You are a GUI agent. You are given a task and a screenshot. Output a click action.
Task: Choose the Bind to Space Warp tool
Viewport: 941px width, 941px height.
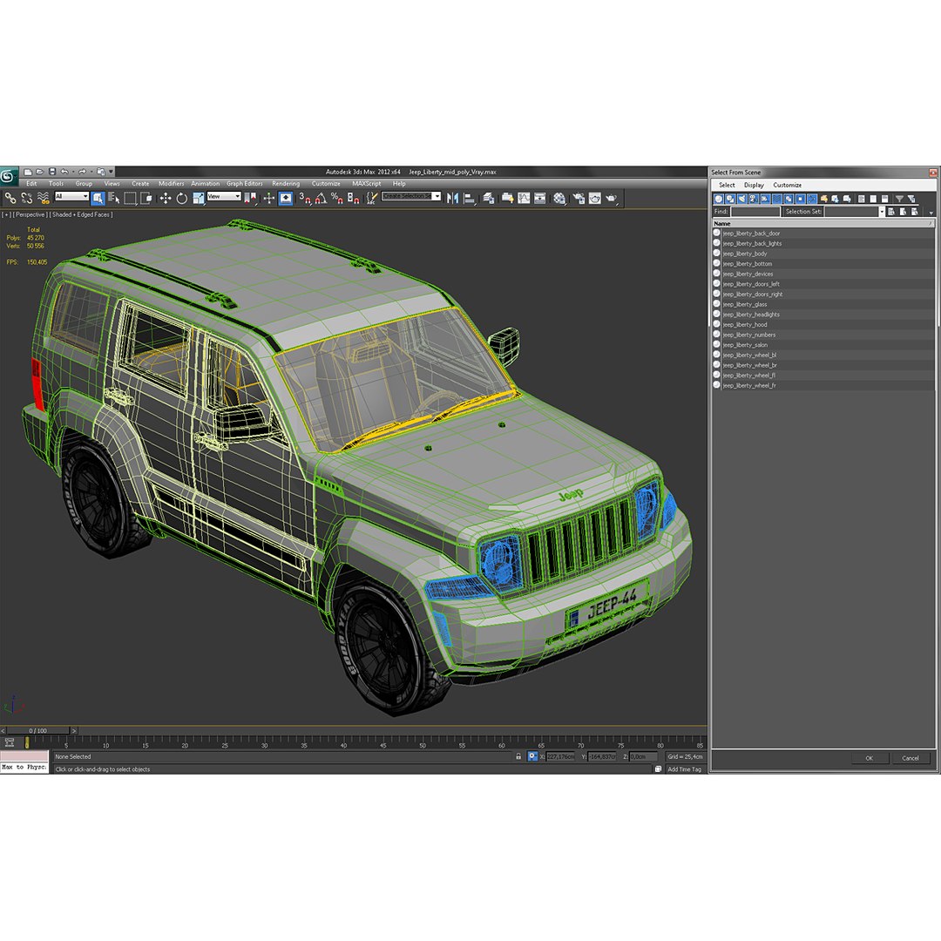(43, 198)
